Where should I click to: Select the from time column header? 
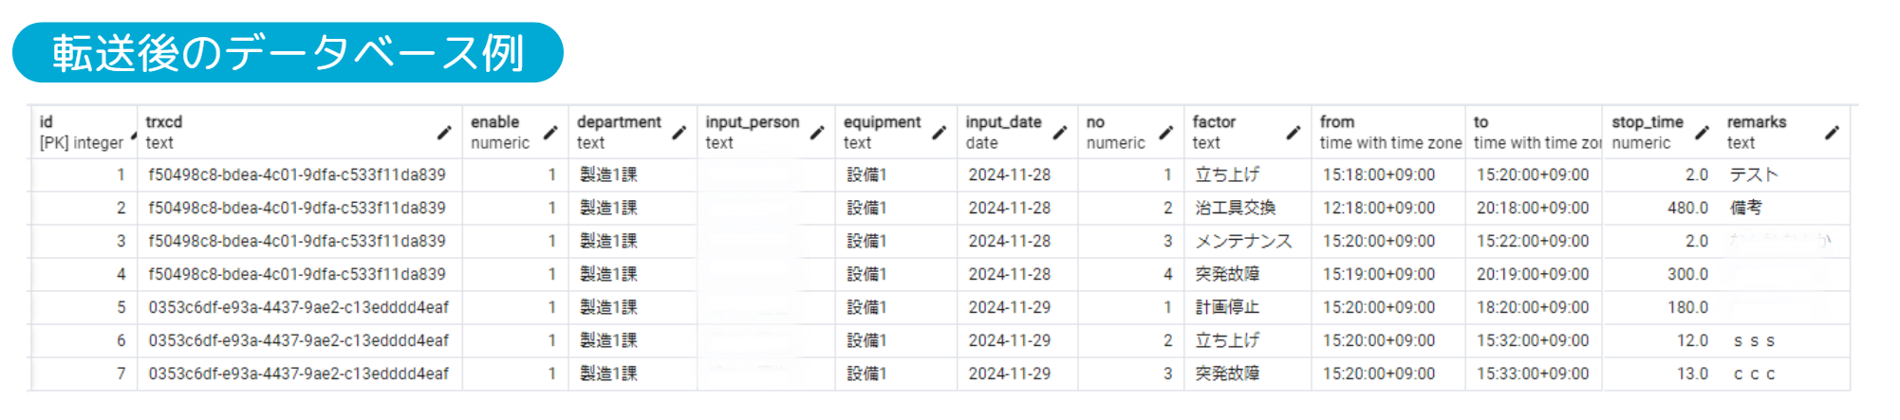click(1388, 133)
